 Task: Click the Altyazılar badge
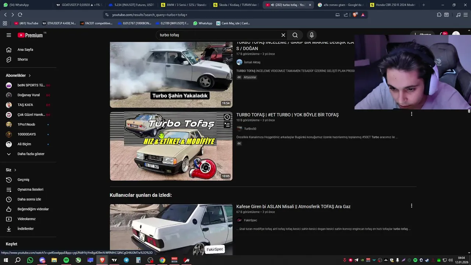[x=250, y=77]
